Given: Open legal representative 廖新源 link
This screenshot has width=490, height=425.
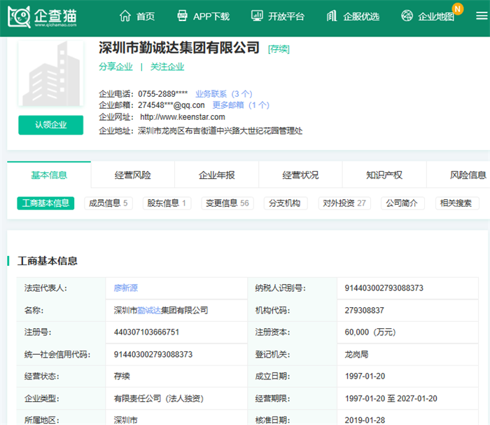Looking at the screenshot, I should (x=126, y=288).
